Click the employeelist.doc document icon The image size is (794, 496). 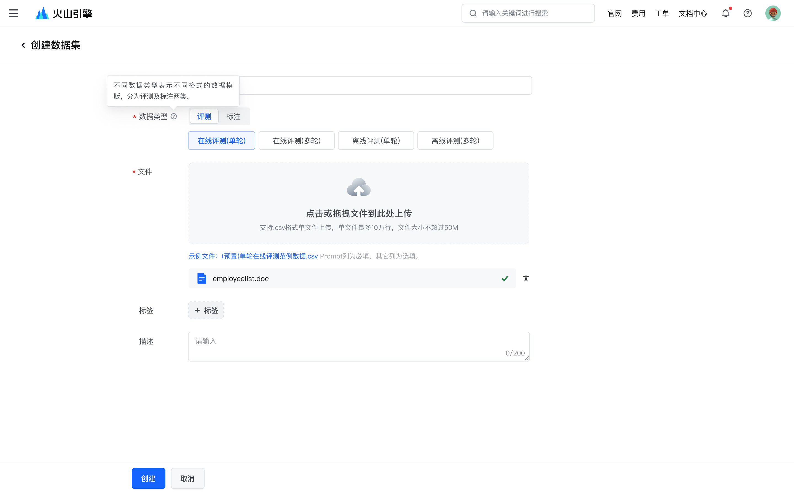(202, 279)
